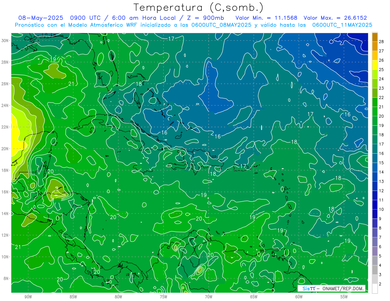
Task: Click the '11' value on the color scale
Action: (x=381, y=200)
